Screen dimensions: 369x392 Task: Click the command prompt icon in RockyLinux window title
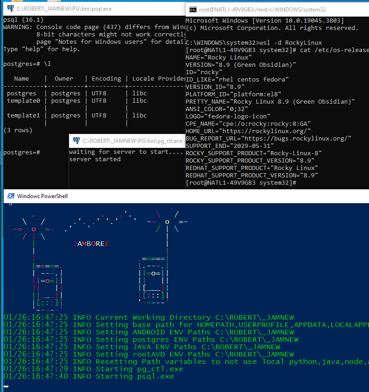[x=193, y=10]
